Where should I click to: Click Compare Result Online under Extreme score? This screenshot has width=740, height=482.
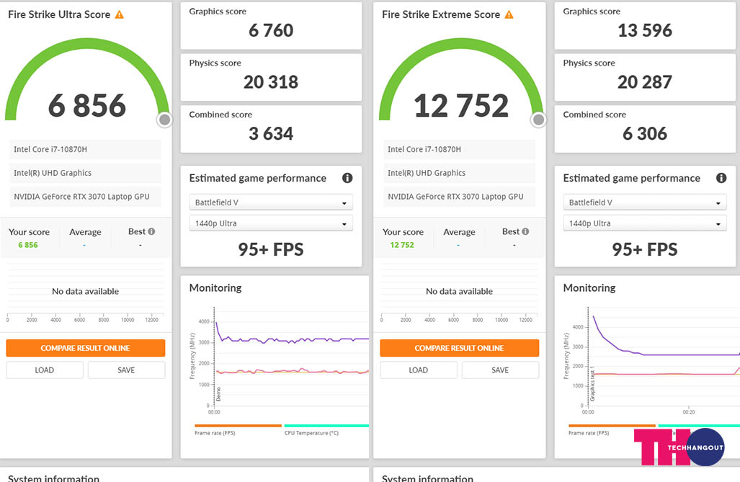coord(459,348)
